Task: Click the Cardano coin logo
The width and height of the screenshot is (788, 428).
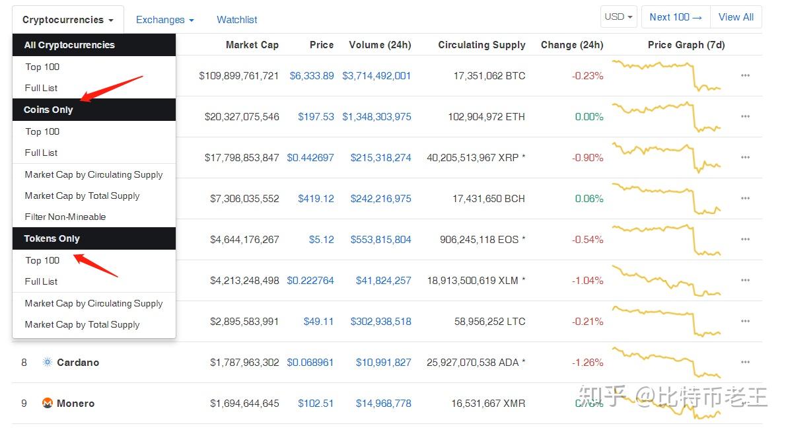Action: (x=47, y=362)
